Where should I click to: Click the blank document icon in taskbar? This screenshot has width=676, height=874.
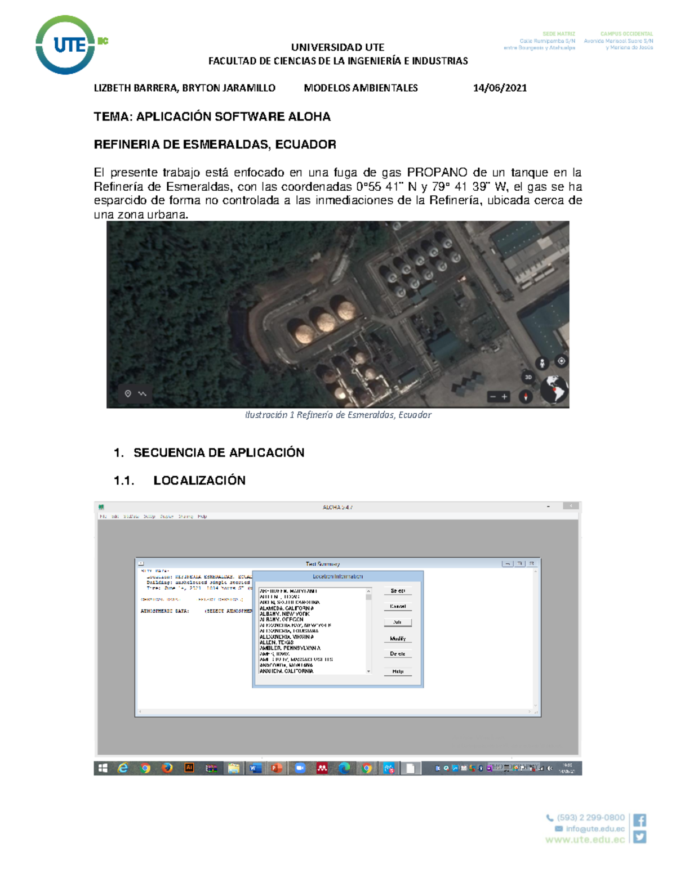[411, 768]
